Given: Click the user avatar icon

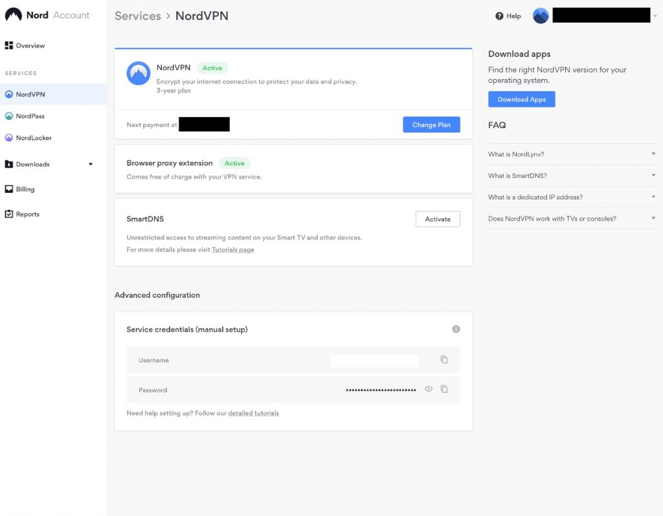Looking at the screenshot, I should click(x=541, y=16).
